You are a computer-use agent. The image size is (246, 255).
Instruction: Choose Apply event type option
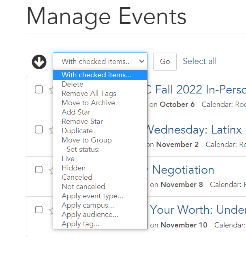pos(92,196)
